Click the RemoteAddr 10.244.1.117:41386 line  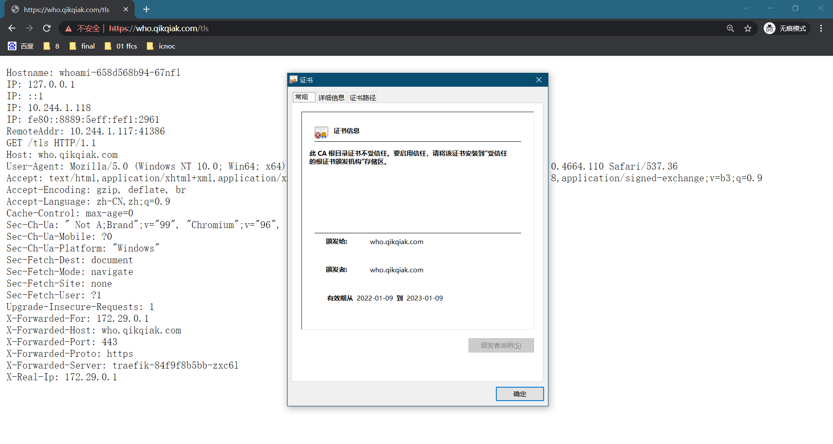tap(85, 131)
